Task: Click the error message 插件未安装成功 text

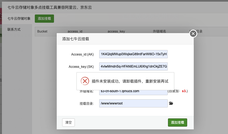Action: [x=130, y=81]
